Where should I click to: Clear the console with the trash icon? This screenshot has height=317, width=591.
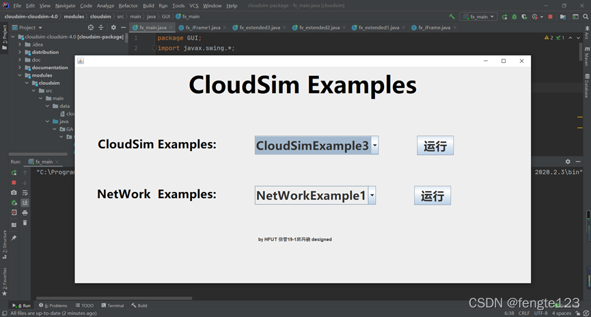(x=25, y=223)
